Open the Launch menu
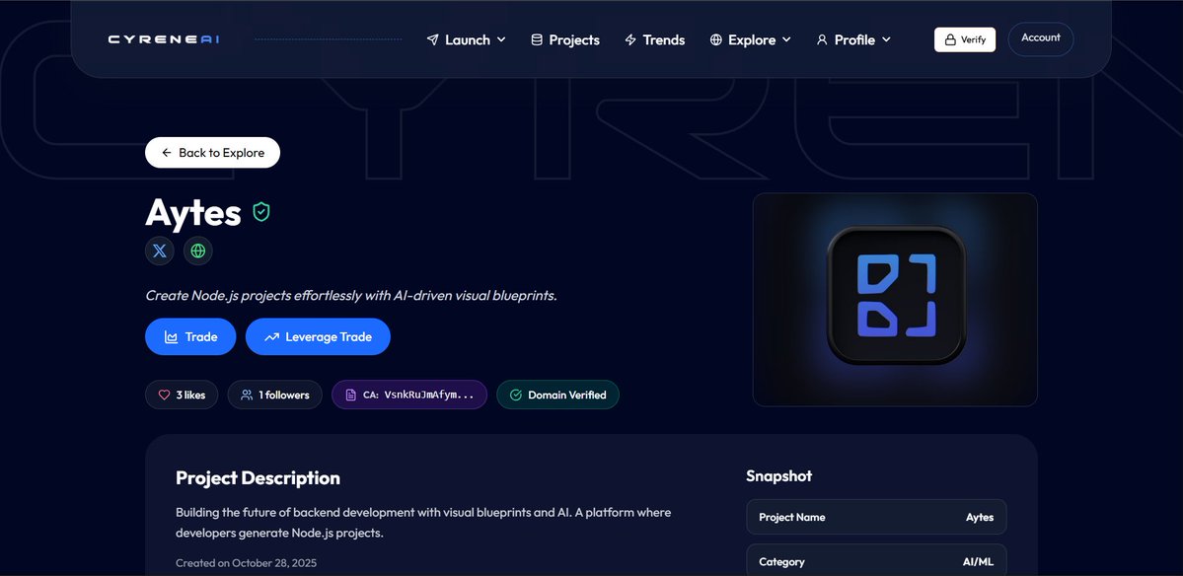 click(x=467, y=40)
